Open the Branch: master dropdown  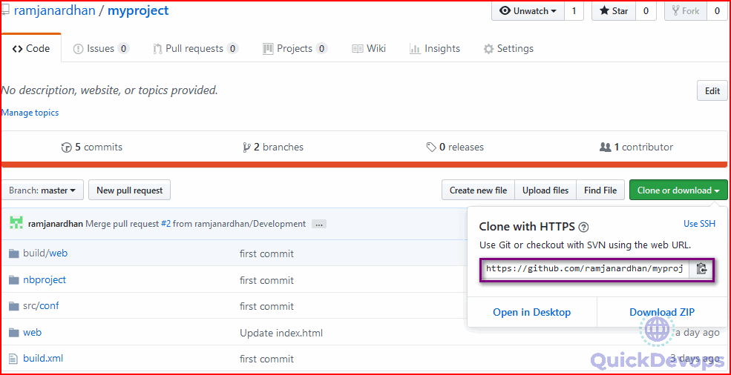[x=42, y=190]
